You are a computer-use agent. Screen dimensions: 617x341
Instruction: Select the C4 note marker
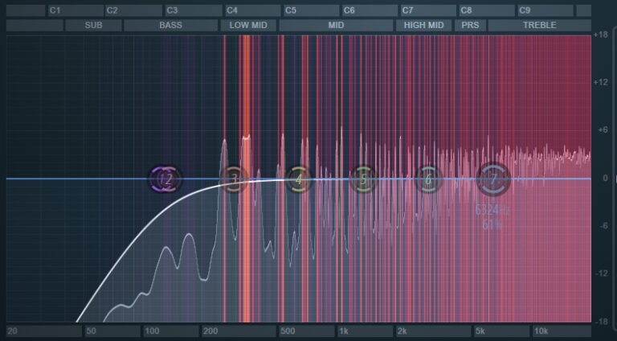pos(231,10)
